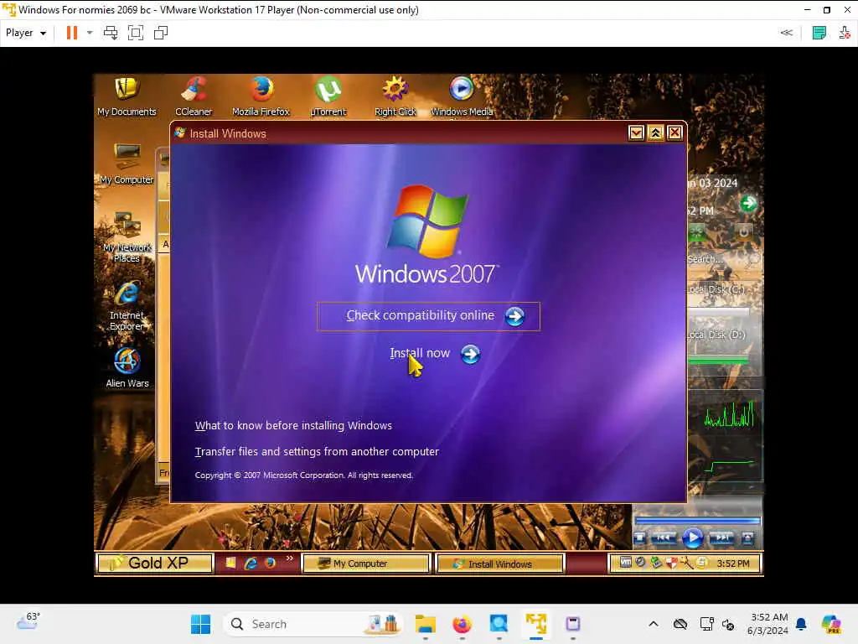The image size is (858, 644).
Task: Launch Alien Wars desktop shortcut
Action: coord(127,367)
